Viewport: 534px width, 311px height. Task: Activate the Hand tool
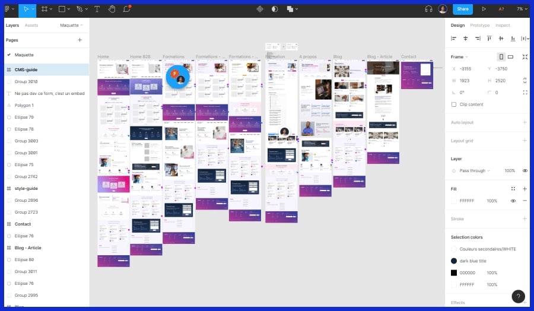(x=112, y=9)
